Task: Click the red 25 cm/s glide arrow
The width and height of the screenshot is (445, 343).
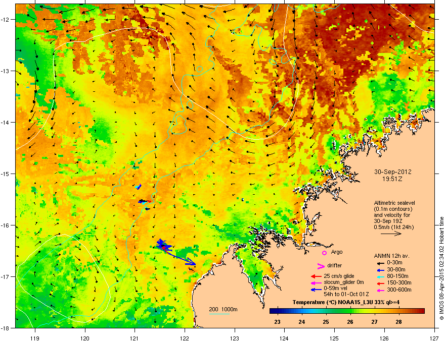Action: [x=316, y=276]
